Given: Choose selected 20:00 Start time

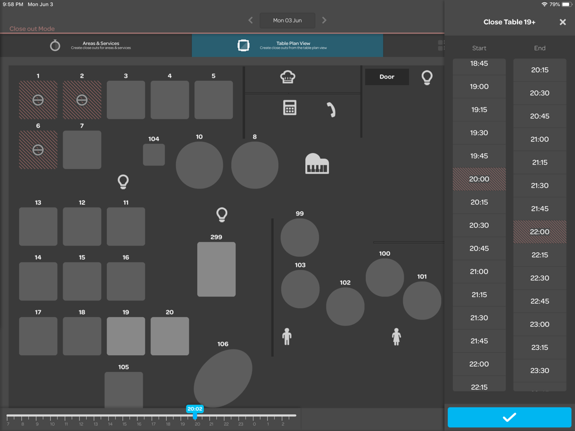Looking at the screenshot, I should click(x=480, y=179).
